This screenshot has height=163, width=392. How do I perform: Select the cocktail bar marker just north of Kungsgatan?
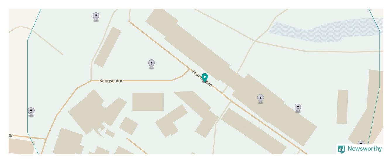151,64
